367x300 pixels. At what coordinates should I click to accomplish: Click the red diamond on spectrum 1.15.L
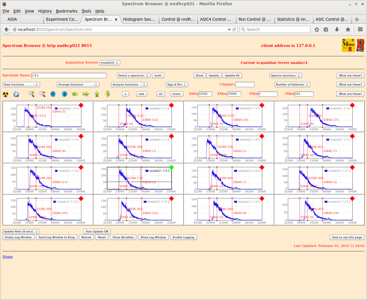(x=352, y=199)
